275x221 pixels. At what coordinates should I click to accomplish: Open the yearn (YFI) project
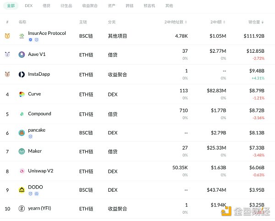[x=39, y=208]
